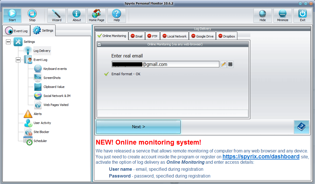Open the spyrix.com/dashboard link
This screenshot has height=184, width=315.
(x=261, y=156)
